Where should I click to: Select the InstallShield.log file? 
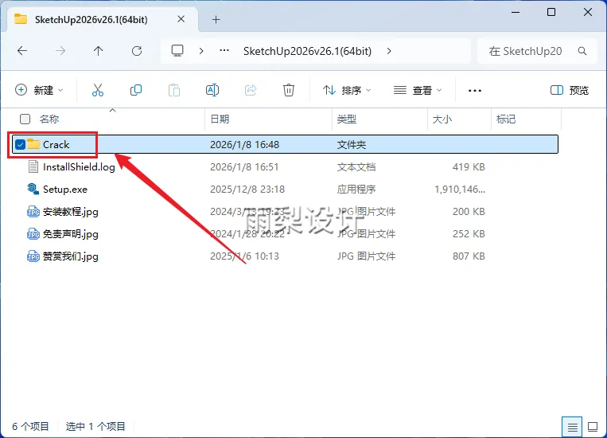(79, 167)
